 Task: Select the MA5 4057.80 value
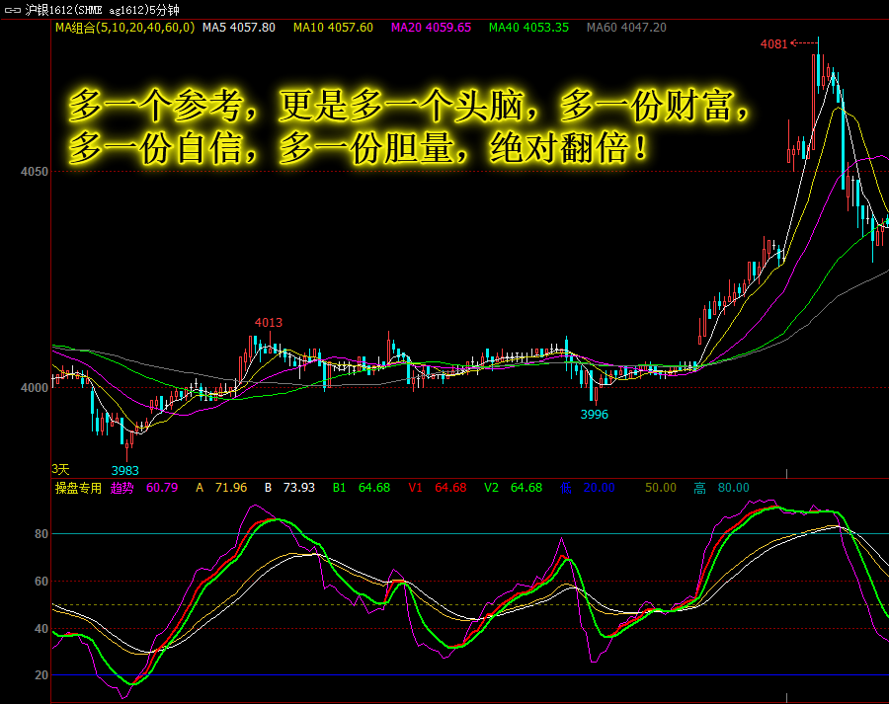(x=239, y=28)
